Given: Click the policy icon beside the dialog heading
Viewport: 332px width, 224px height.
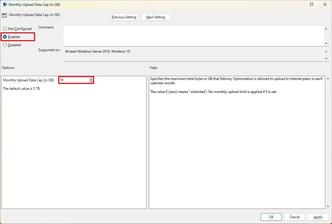Looking at the screenshot, I should pos(4,15).
